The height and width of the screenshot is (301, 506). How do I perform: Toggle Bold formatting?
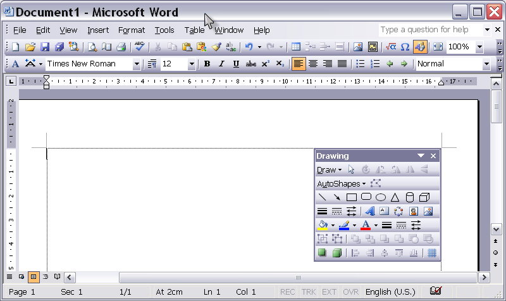click(207, 64)
